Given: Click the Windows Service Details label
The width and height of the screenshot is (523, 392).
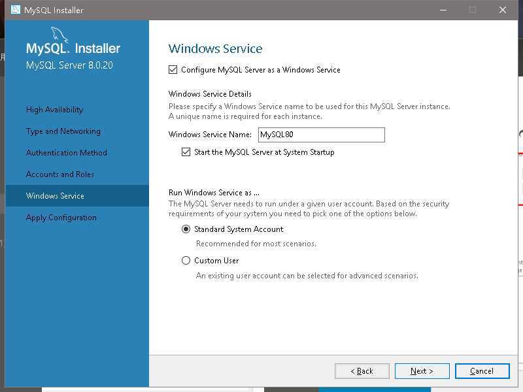Looking at the screenshot, I should [210, 94].
